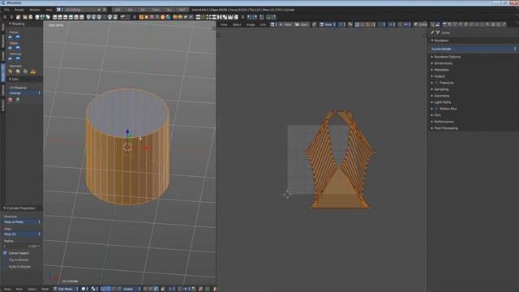The image size is (519, 292).
Task: Open the Global transform orientation dropdown
Action: [x=131, y=289]
